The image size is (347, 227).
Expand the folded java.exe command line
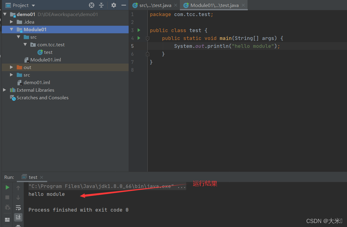click(x=181, y=186)
